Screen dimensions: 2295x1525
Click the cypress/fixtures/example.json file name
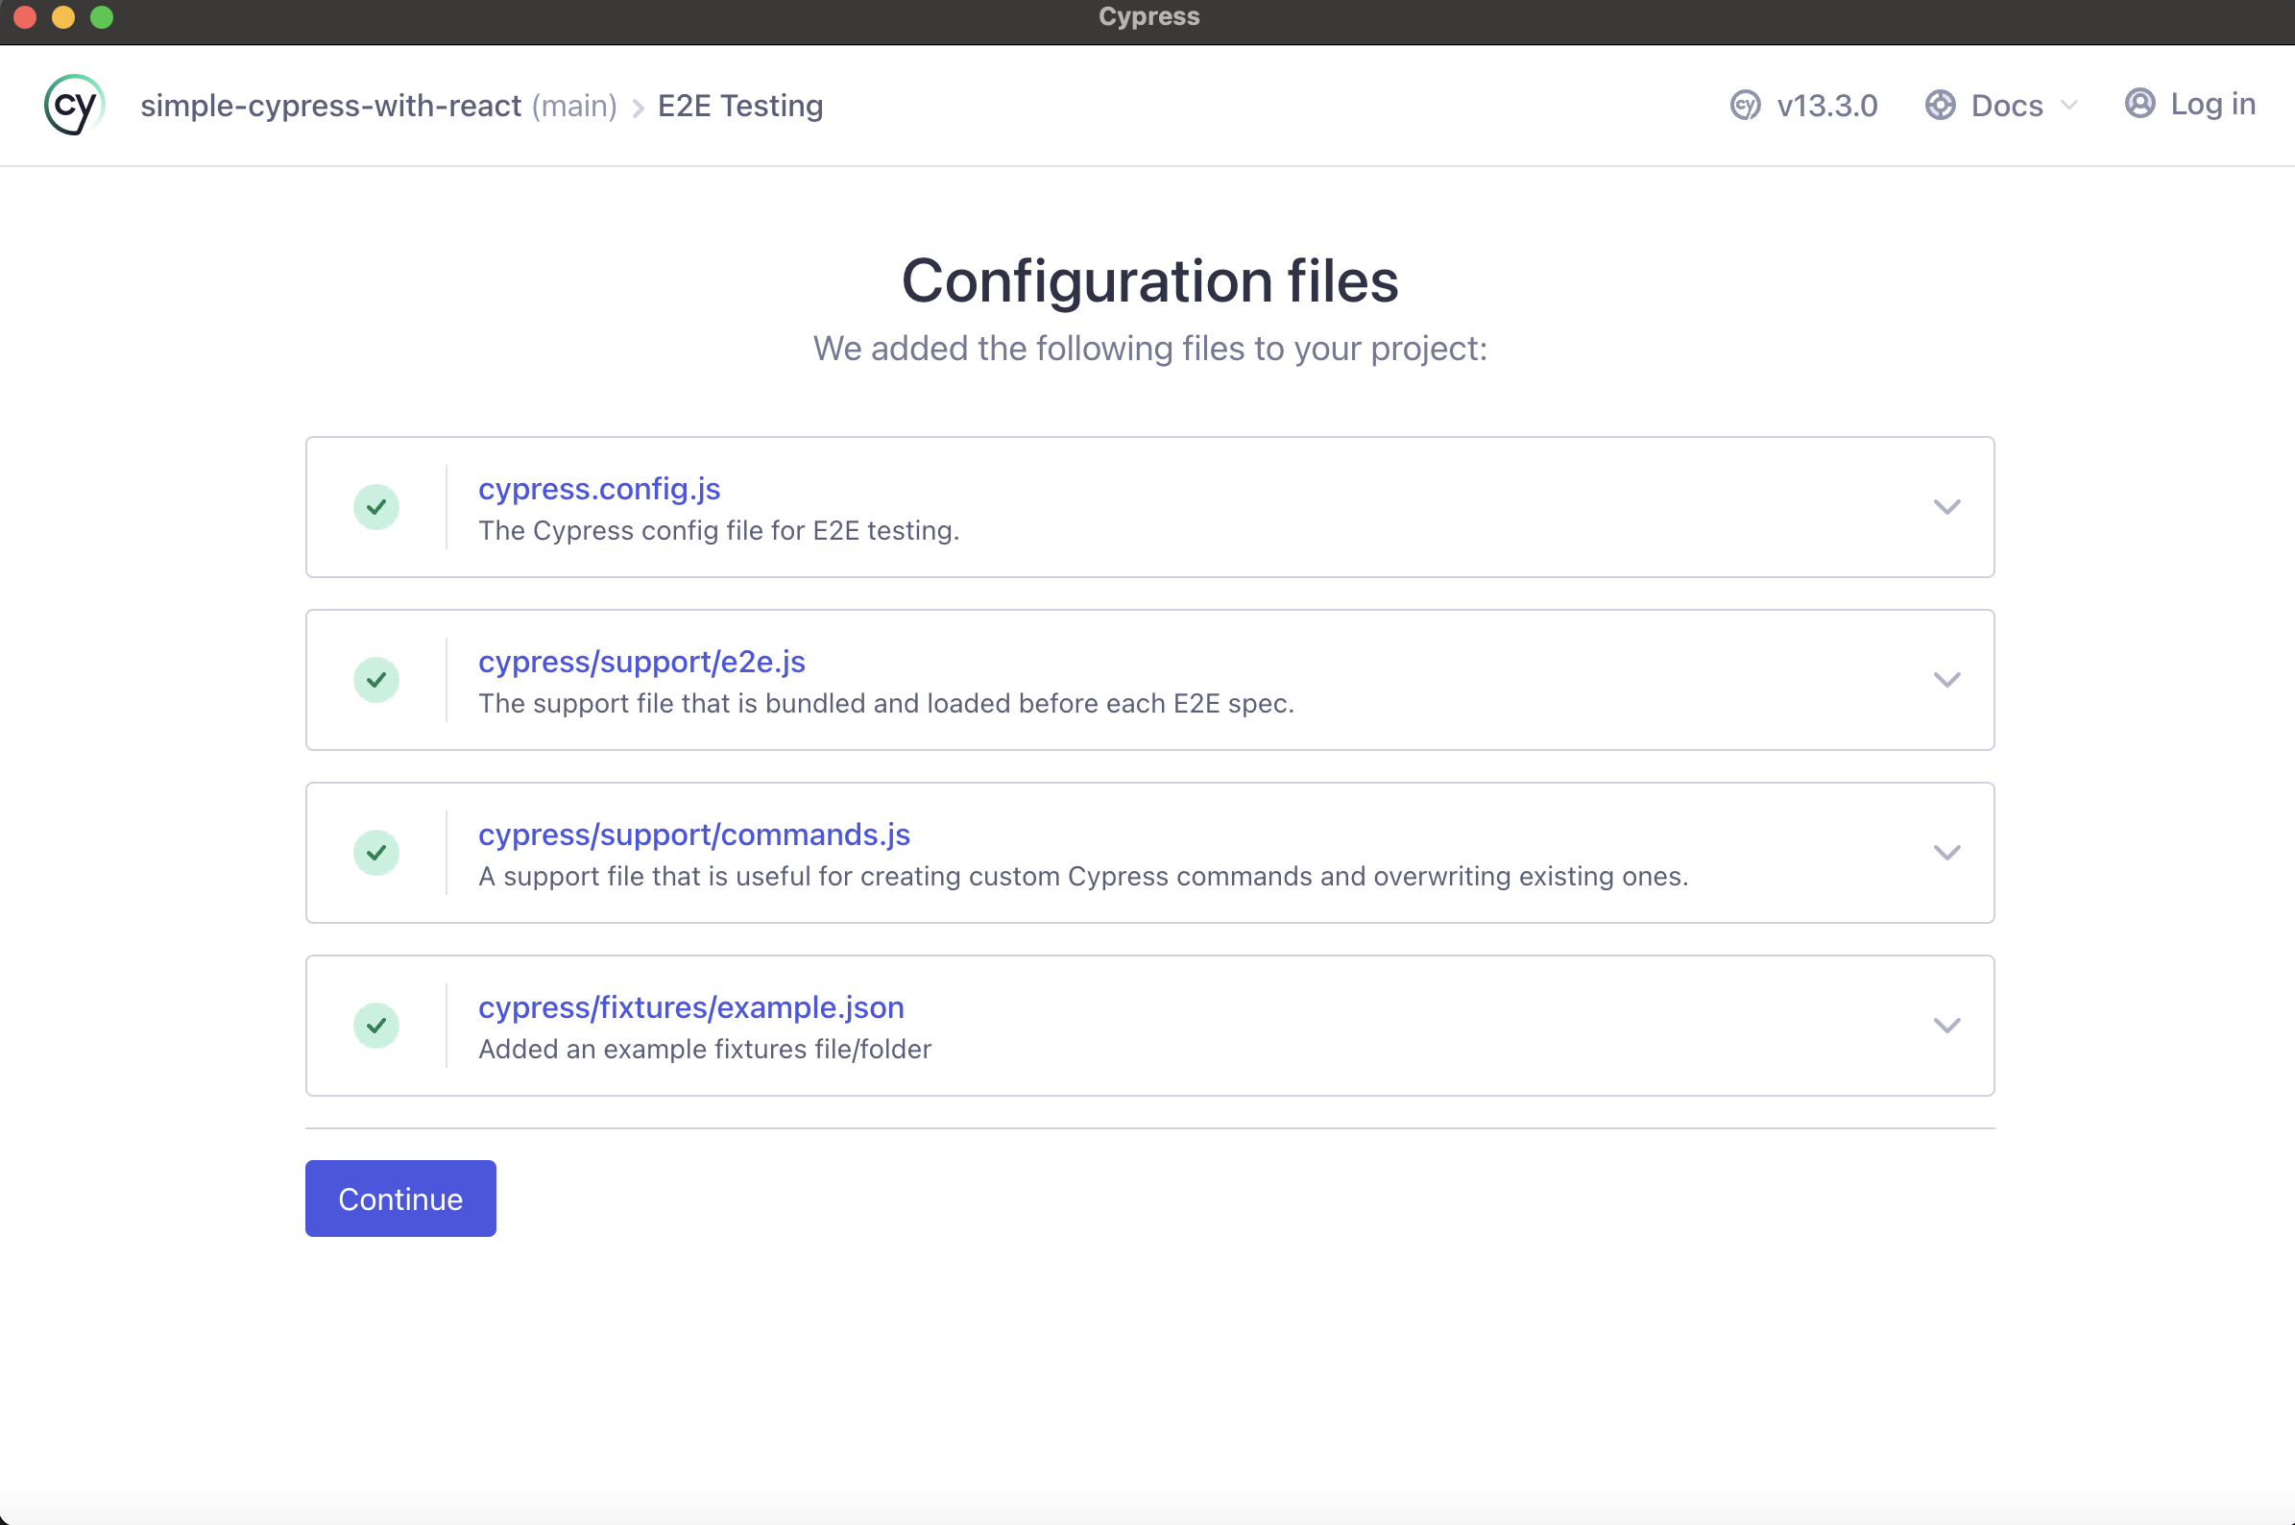tap(690, 1007)
